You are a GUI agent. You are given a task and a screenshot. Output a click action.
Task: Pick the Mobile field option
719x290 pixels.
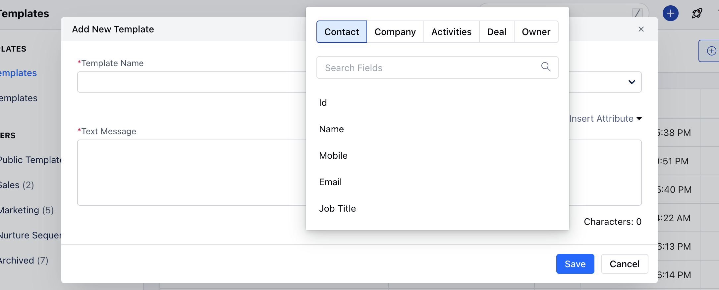(333, 155)
